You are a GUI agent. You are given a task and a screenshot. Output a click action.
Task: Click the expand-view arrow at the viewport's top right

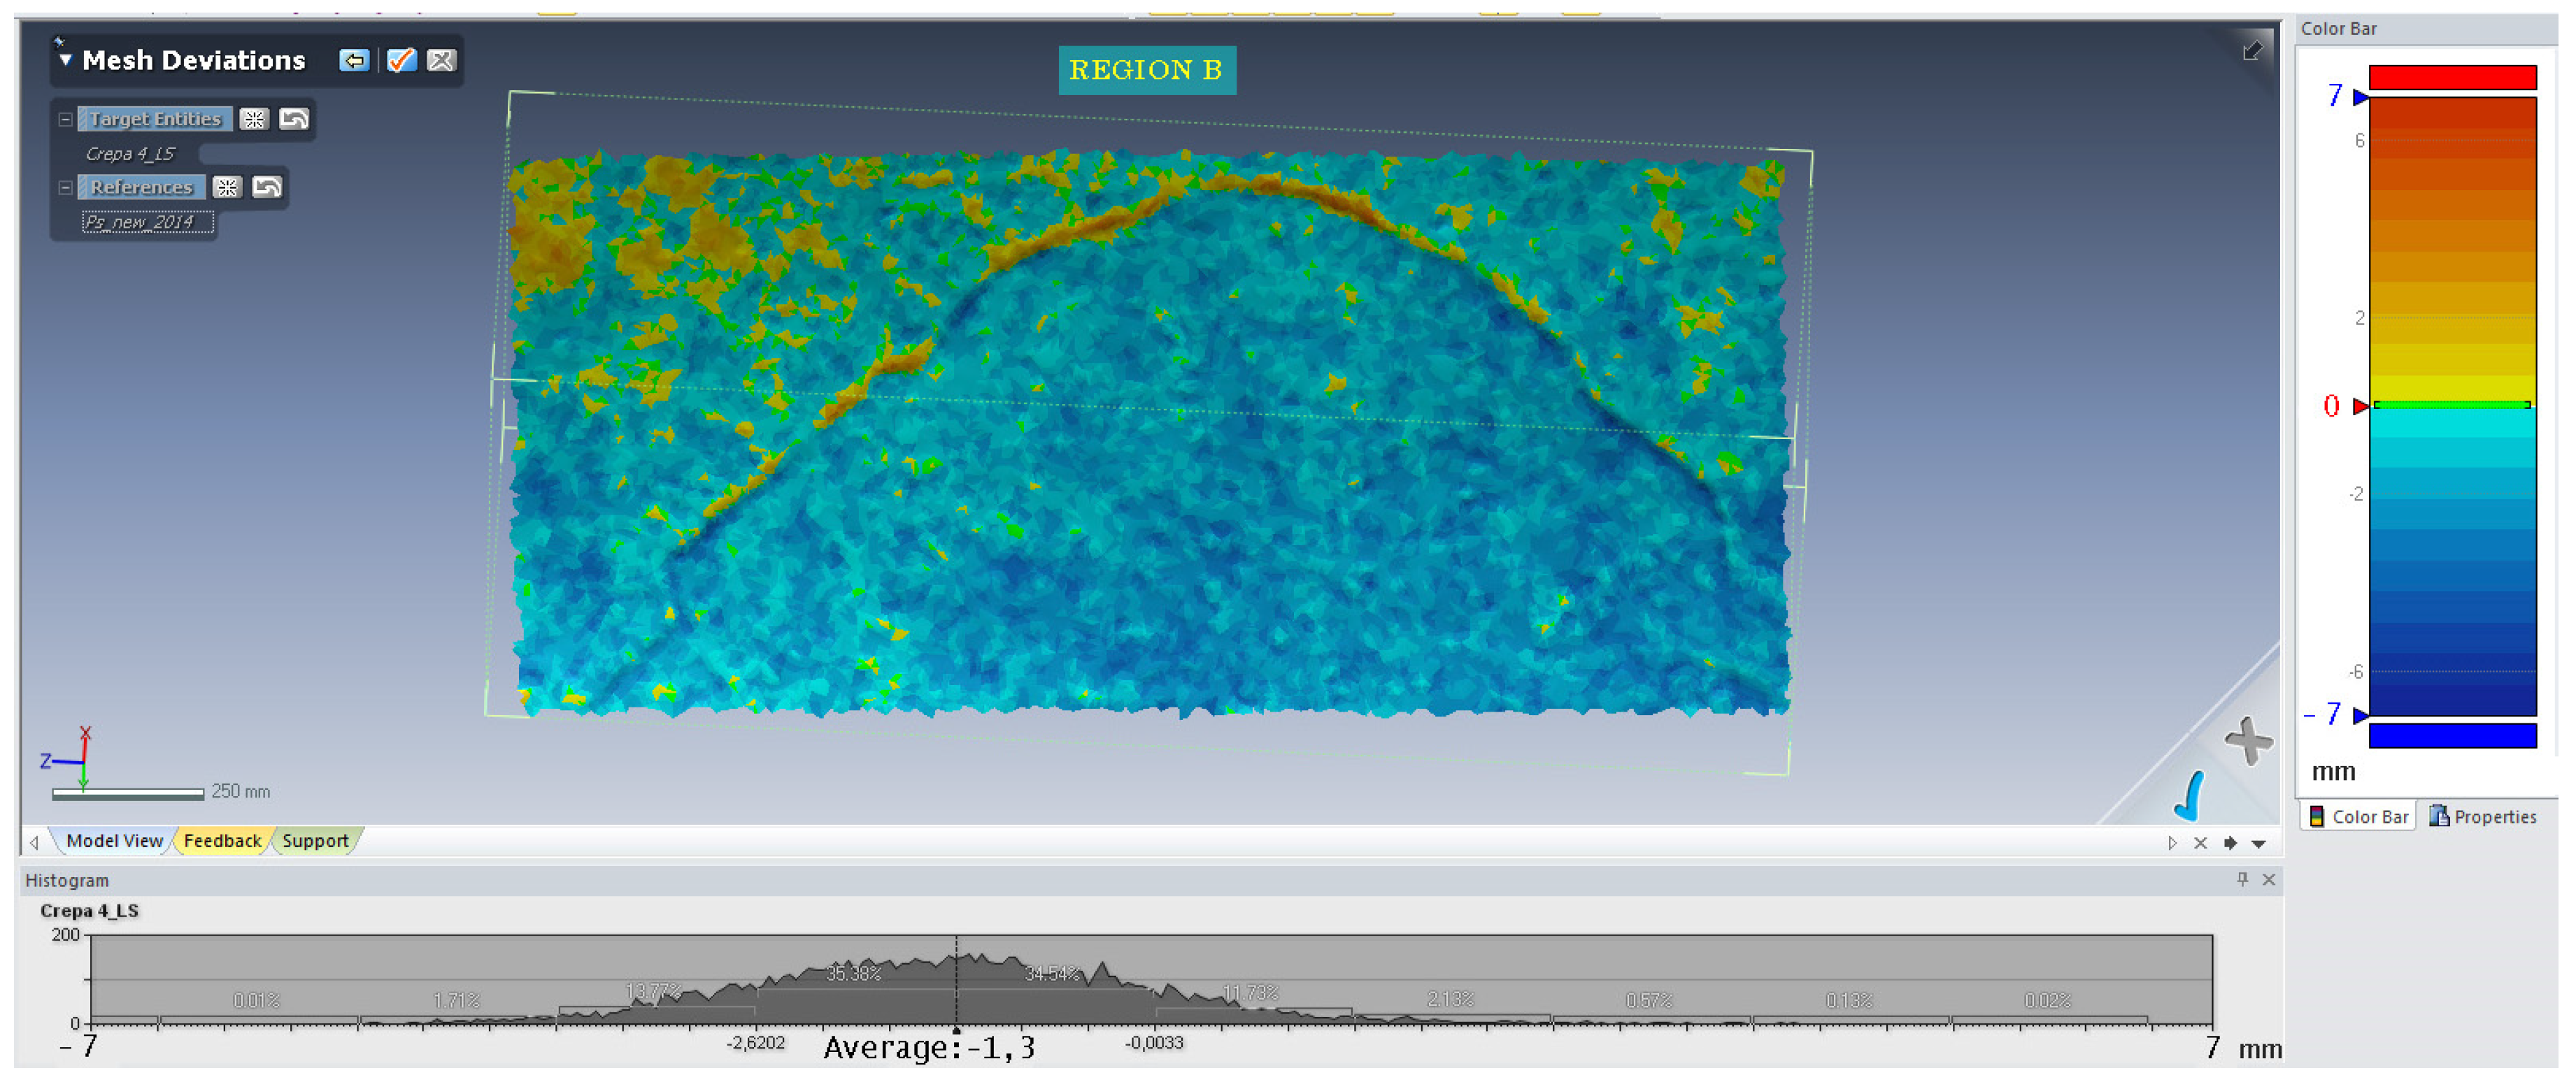(x=2252, y=52)
